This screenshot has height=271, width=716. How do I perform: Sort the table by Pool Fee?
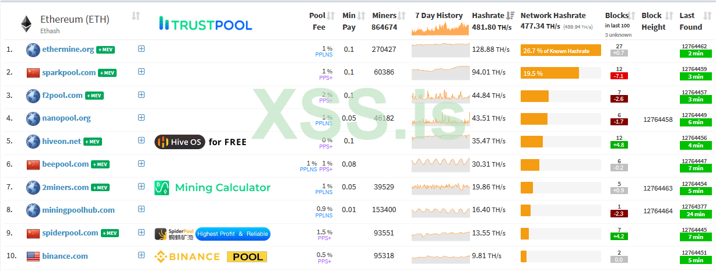(x=331, y=16)
